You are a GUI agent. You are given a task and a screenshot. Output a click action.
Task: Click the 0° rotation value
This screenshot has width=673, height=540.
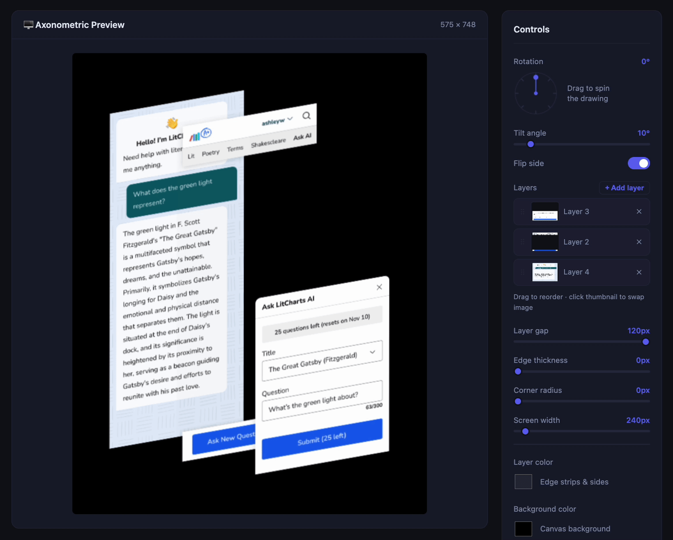point(645,62)
